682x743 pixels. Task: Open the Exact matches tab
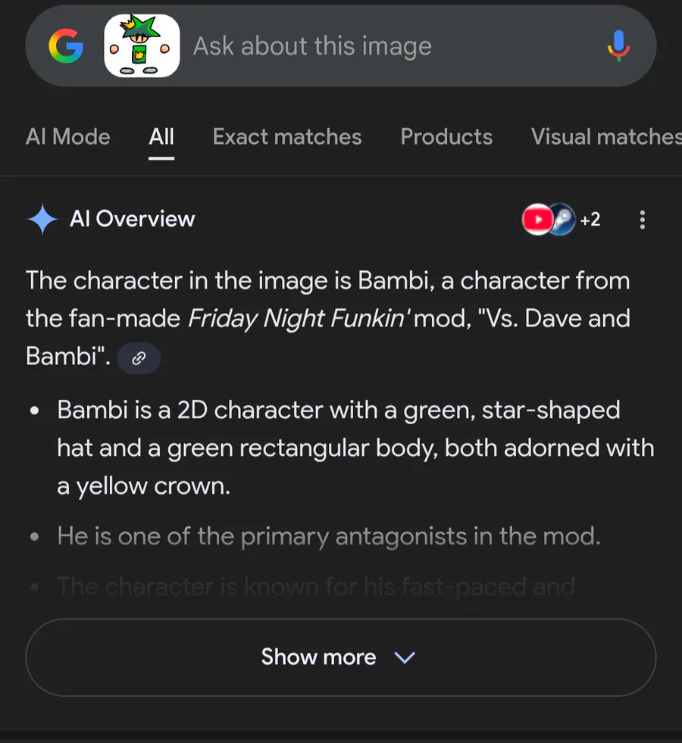click(287, 136)
